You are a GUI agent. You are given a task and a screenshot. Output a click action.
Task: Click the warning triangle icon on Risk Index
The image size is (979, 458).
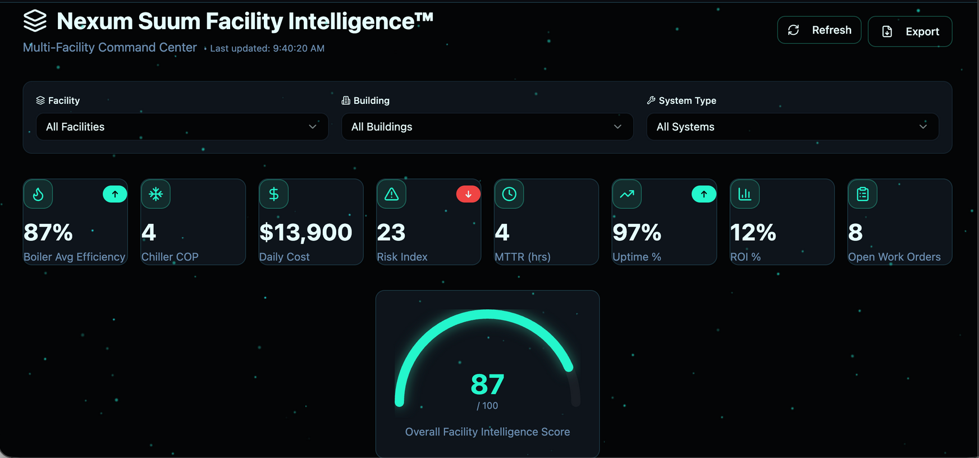coord(391,194)
